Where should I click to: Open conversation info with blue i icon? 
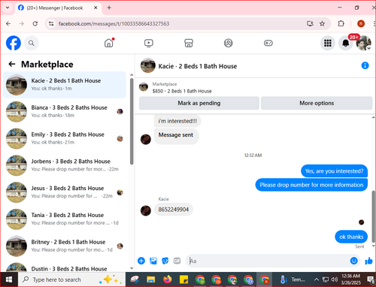pos(365,65)
